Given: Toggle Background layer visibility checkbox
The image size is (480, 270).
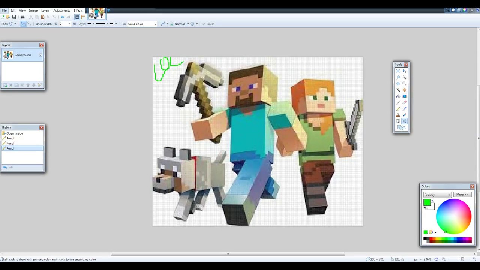Looking at the screenshot, I should [x=40, y=55].
